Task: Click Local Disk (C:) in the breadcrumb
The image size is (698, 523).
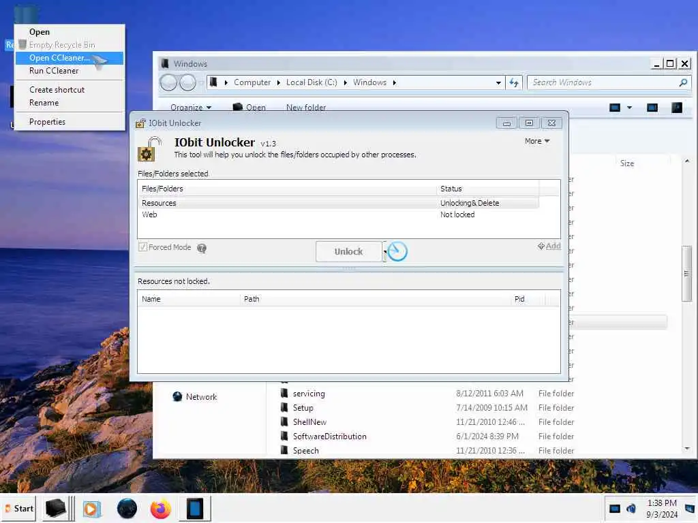Action: (x=311, y=82)
